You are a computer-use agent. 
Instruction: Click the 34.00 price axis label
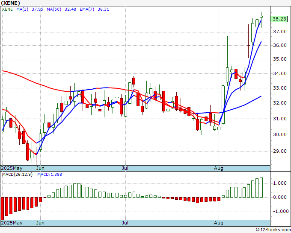[x=280, y=73]
